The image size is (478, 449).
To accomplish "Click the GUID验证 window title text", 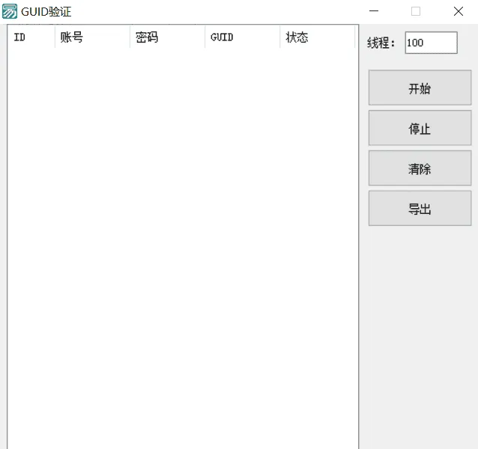I will (46, 11).
